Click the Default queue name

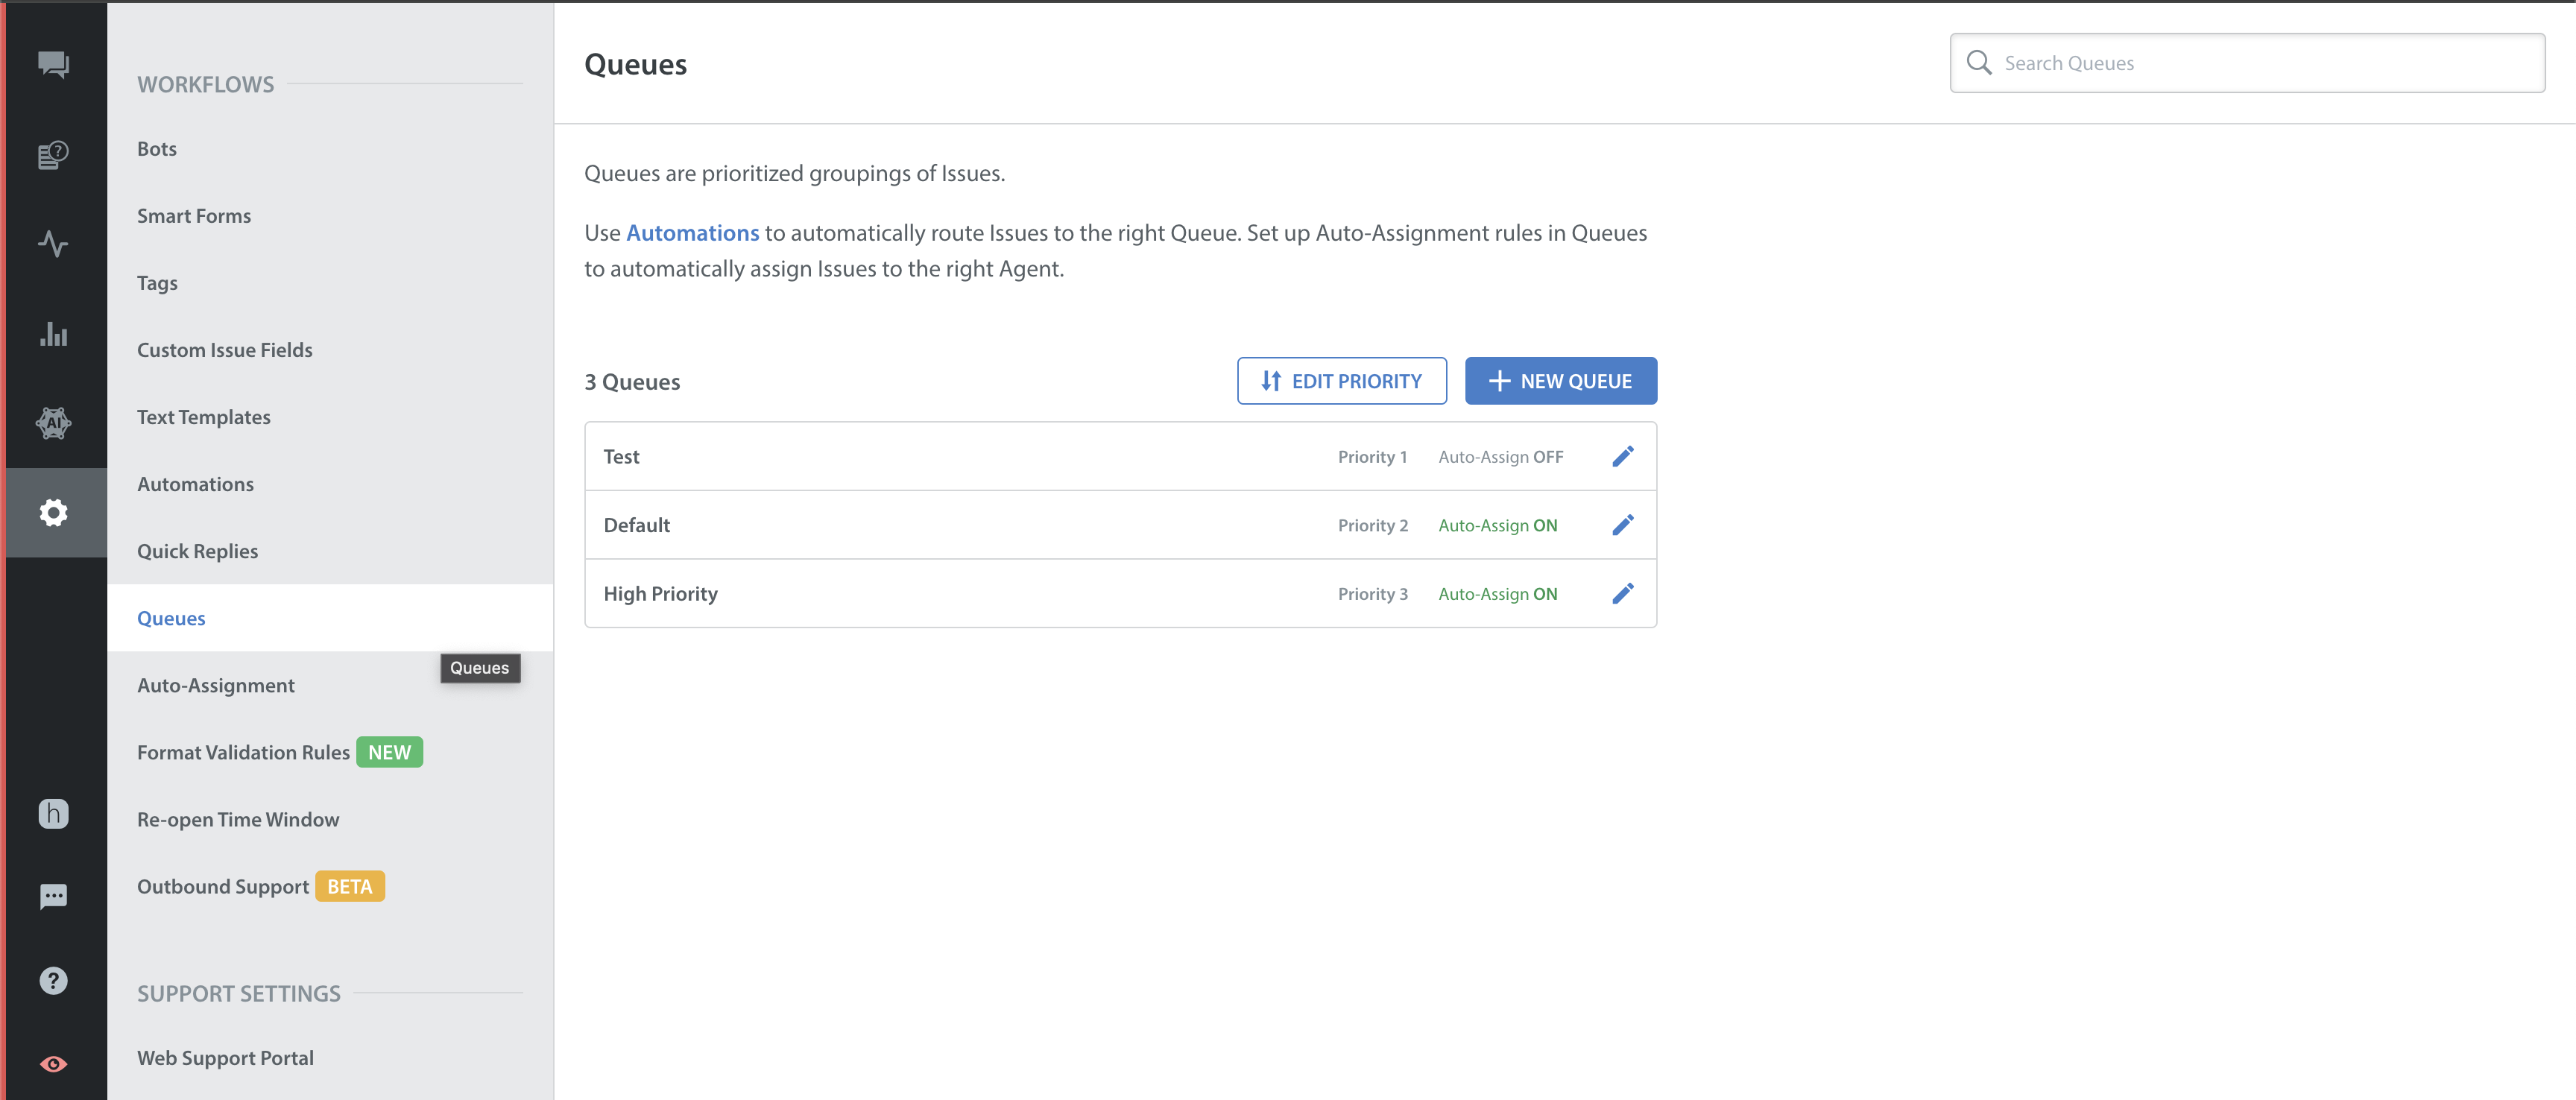[x=637, y=525]
